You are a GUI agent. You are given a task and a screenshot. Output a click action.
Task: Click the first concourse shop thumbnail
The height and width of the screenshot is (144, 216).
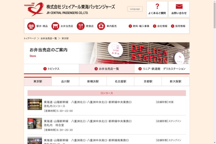pos(35,104)
